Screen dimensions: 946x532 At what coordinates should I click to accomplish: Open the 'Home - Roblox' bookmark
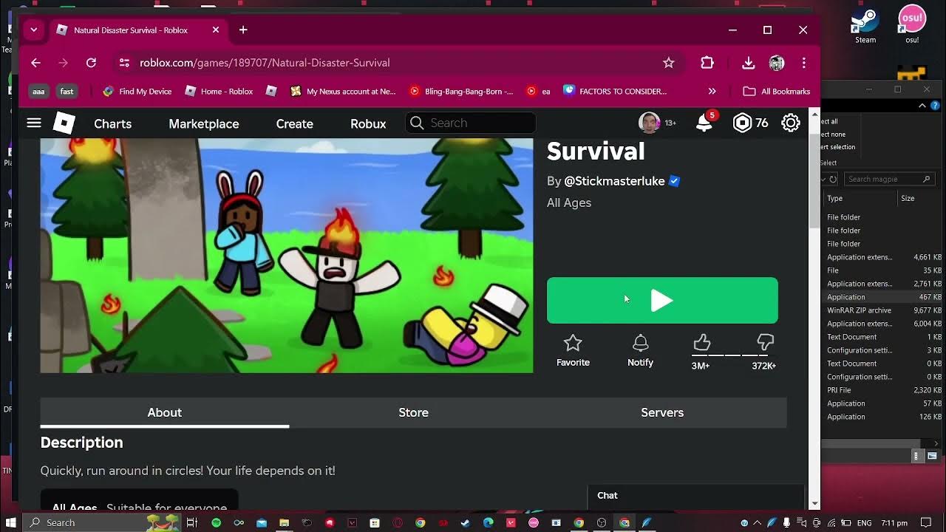(219, 91)
